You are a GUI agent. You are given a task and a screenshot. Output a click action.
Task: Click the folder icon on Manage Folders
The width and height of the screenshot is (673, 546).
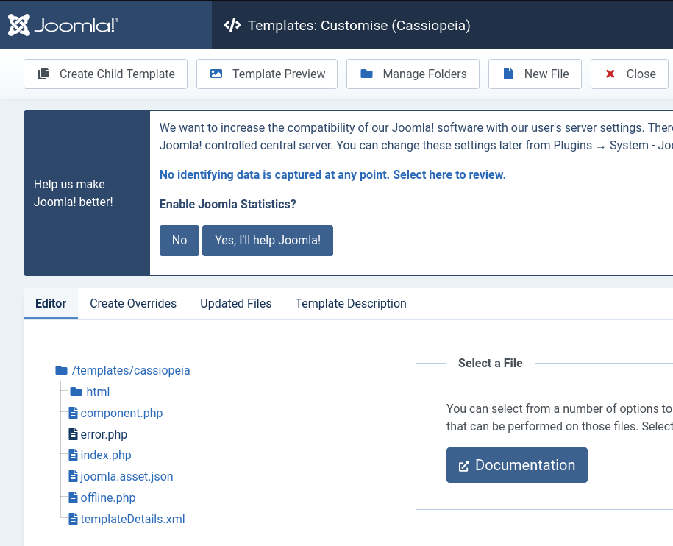coord(366,74)
